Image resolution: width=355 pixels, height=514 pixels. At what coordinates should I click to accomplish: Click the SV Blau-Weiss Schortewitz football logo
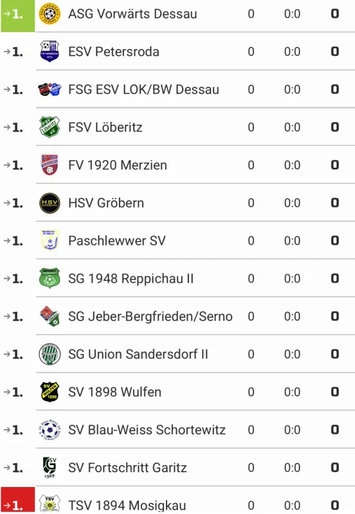coord(50,430)
